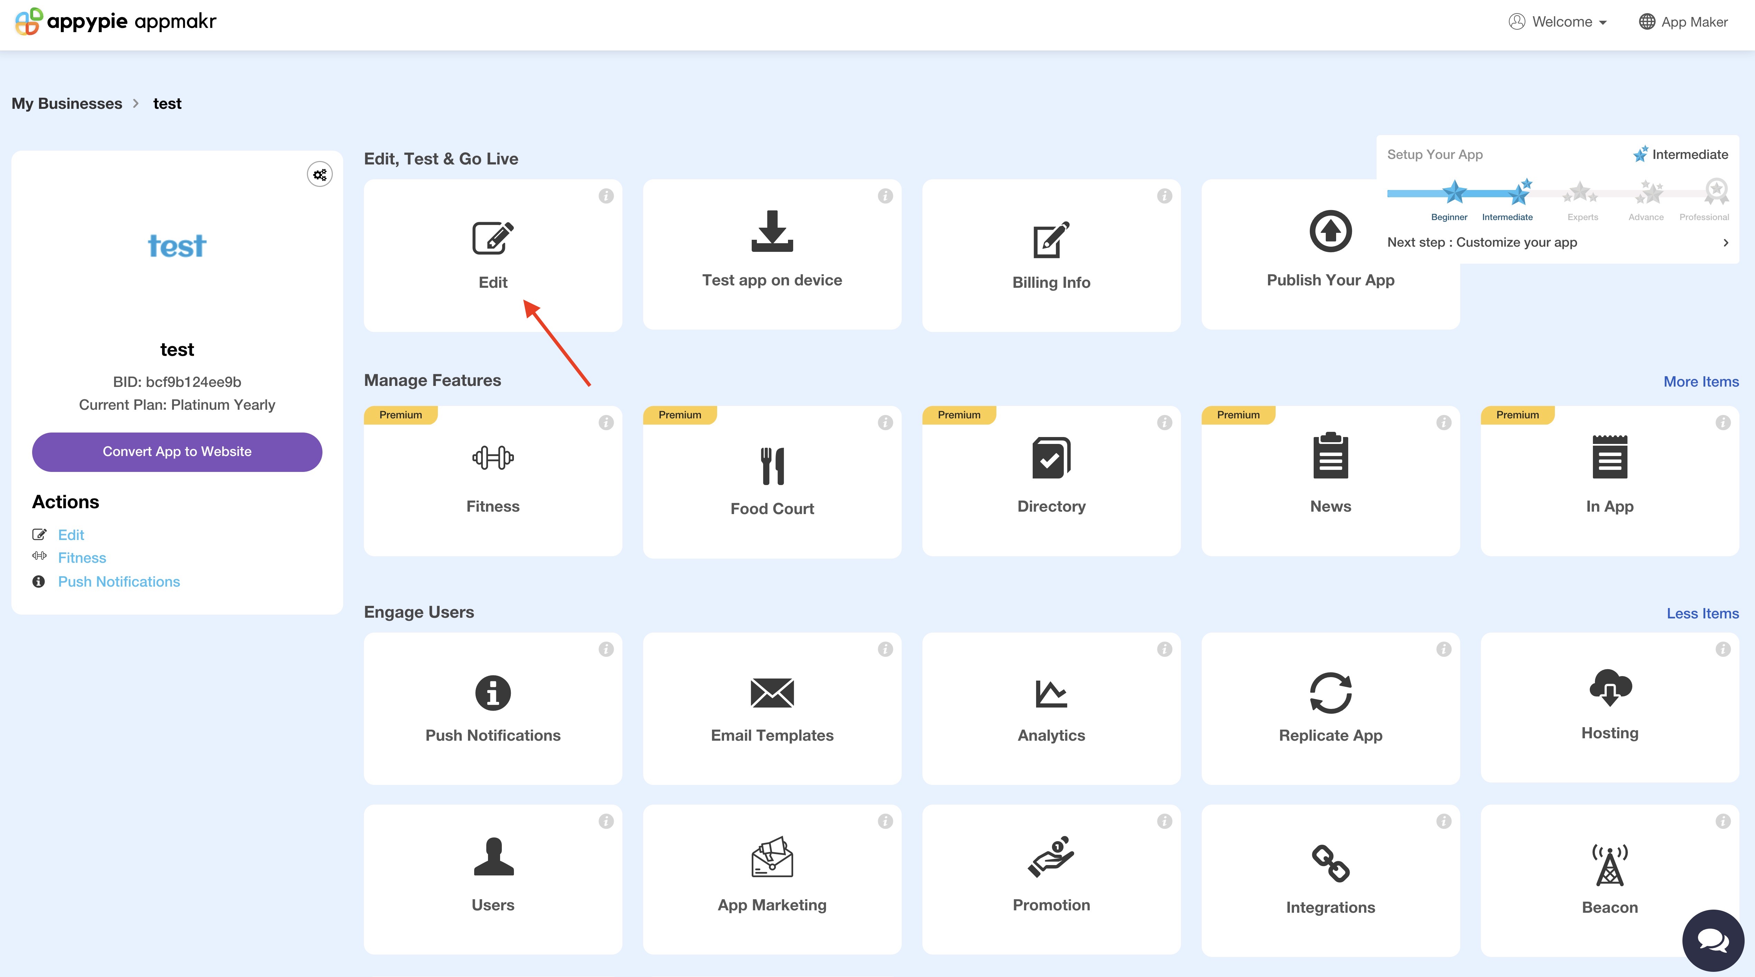Viewport: 1755px width, 977px height.
Task: Open the In App feature card
Action: [1609, 481]
